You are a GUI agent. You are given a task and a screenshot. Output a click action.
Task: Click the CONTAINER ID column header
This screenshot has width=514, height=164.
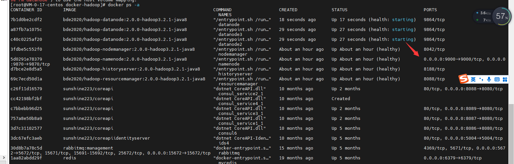[26, 10]
